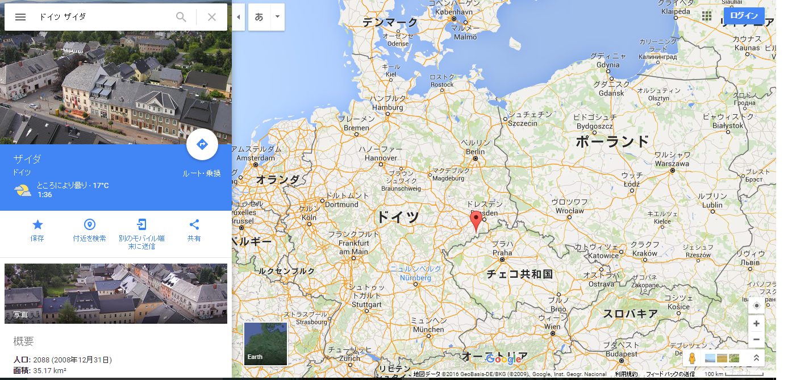
Task: Open the input method dropdown arrow
Action: click(x=277, y=17)
